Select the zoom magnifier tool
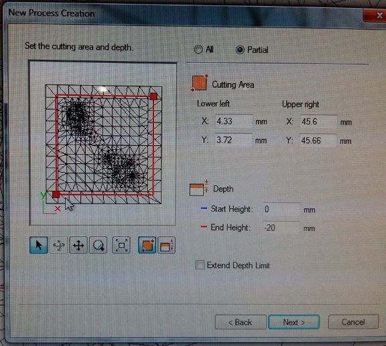This screenshot has width=386, height=346. tap(99, 245)
